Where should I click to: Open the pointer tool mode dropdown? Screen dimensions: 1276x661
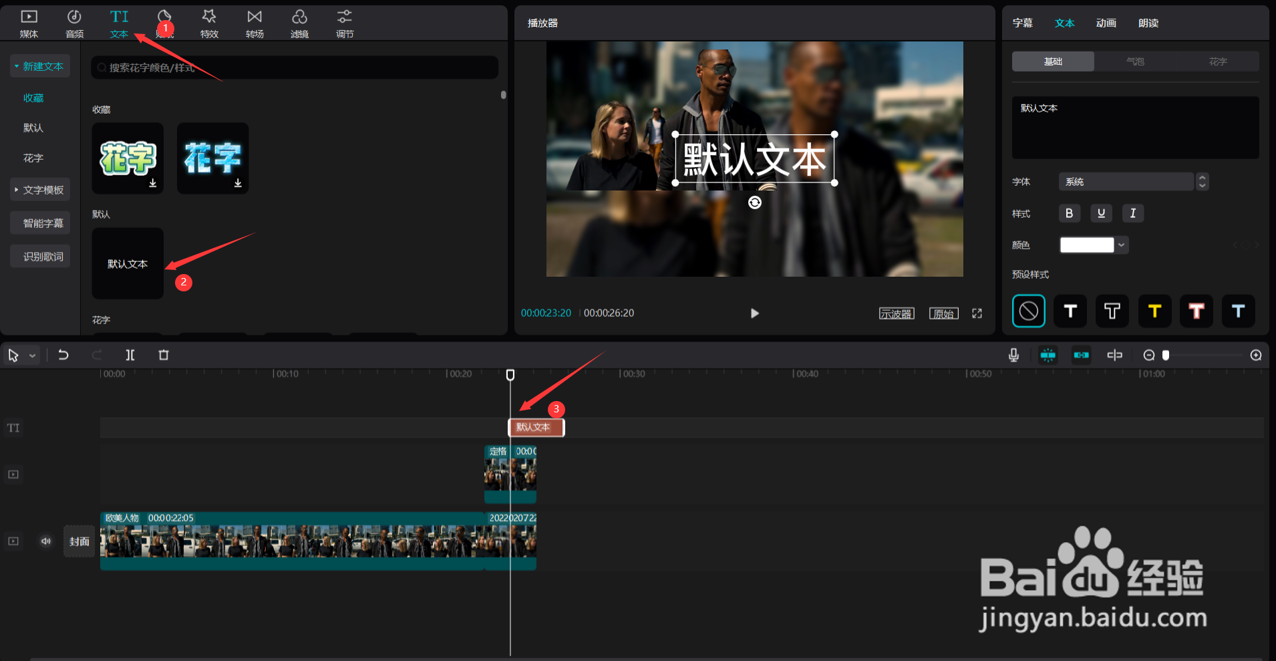click(32, 356)
